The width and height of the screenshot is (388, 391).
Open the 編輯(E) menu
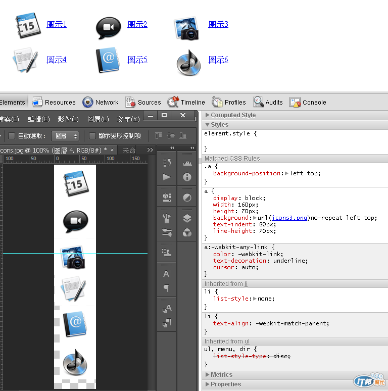(39, 119)
